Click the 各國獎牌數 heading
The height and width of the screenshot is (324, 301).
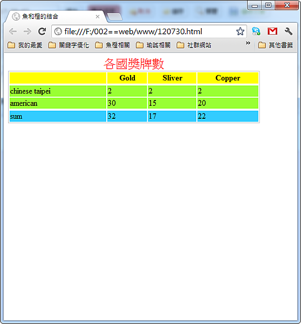134,64
